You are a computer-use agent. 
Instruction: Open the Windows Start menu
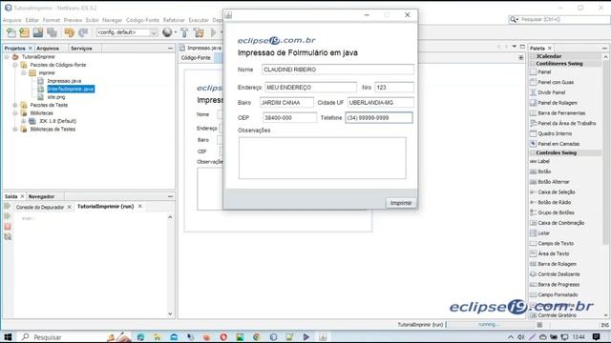click(8, 336)
